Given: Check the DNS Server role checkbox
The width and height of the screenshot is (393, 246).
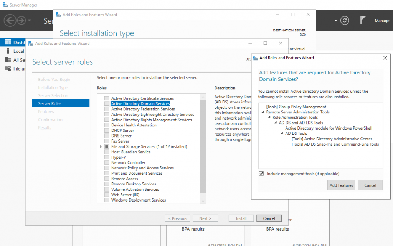Looking at the screenshot, I should [x=107, y=136].
